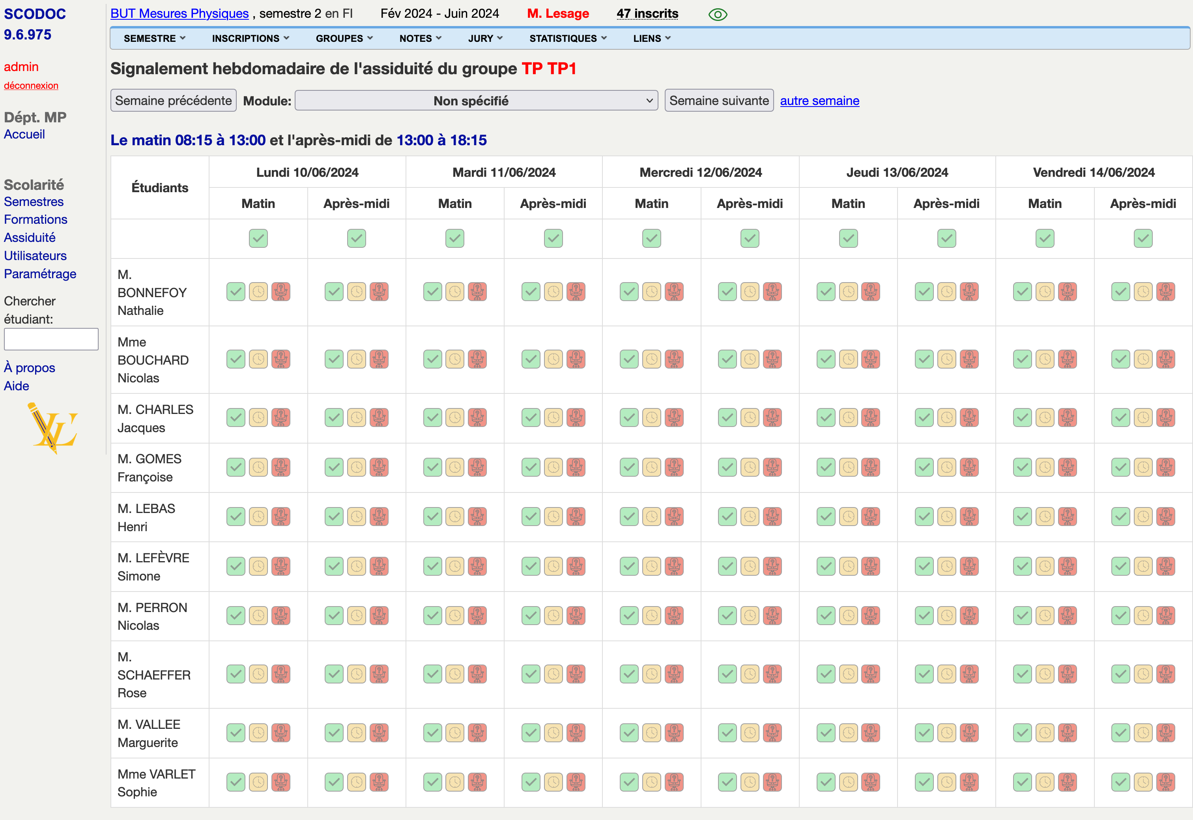The width and height of the screenshot is (1193, 820).
Task: Mark CHARLES Jacques absent Thursday afternoon
Action: click(x=969, y=418)
